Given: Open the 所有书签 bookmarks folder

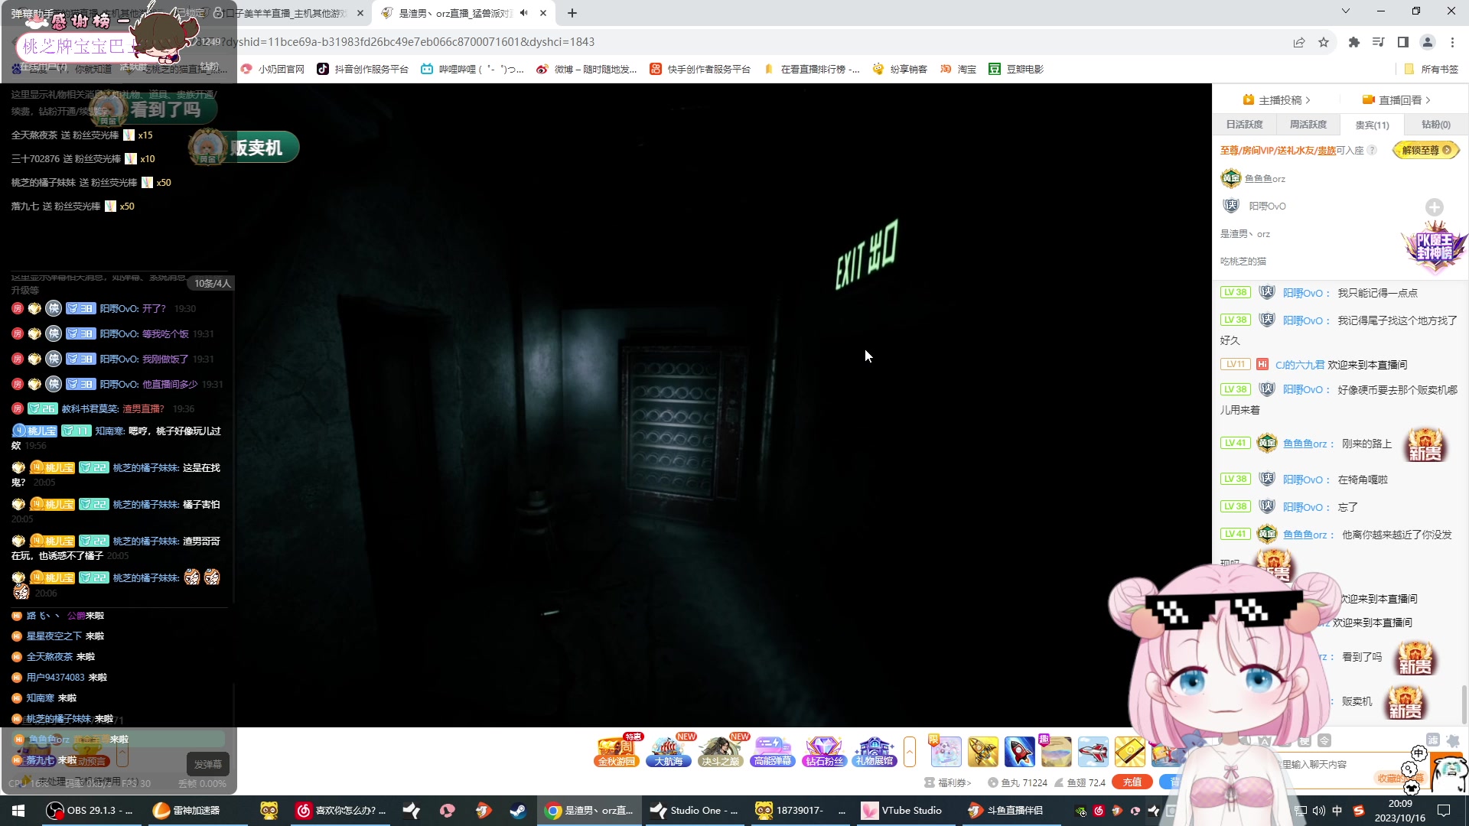Looking at the screenshot, I should [x=1432, y=69].
